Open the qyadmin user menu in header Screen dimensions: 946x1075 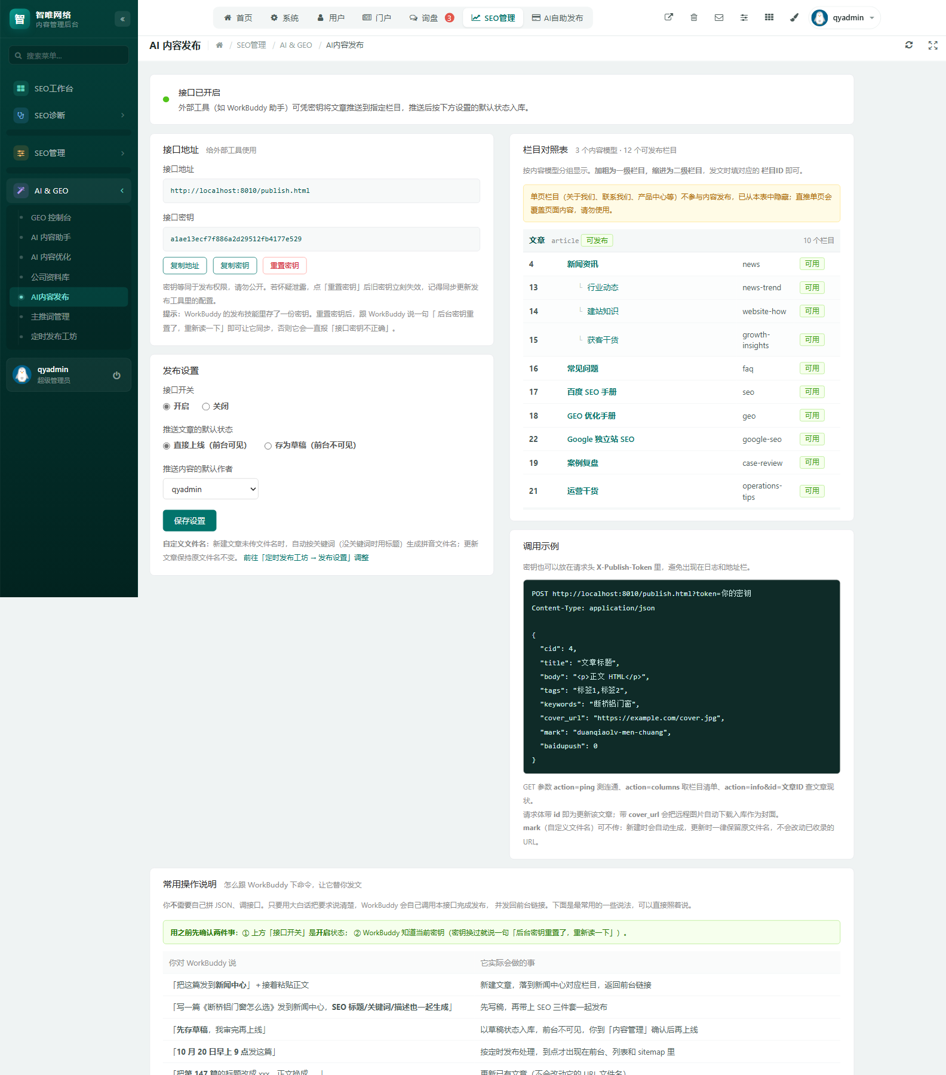tap(846, 18)
